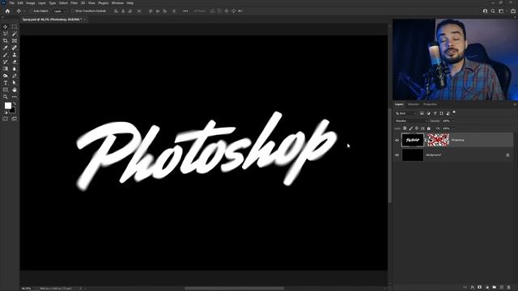
Task: Click the black background color swatch
Action: point(13,111)
